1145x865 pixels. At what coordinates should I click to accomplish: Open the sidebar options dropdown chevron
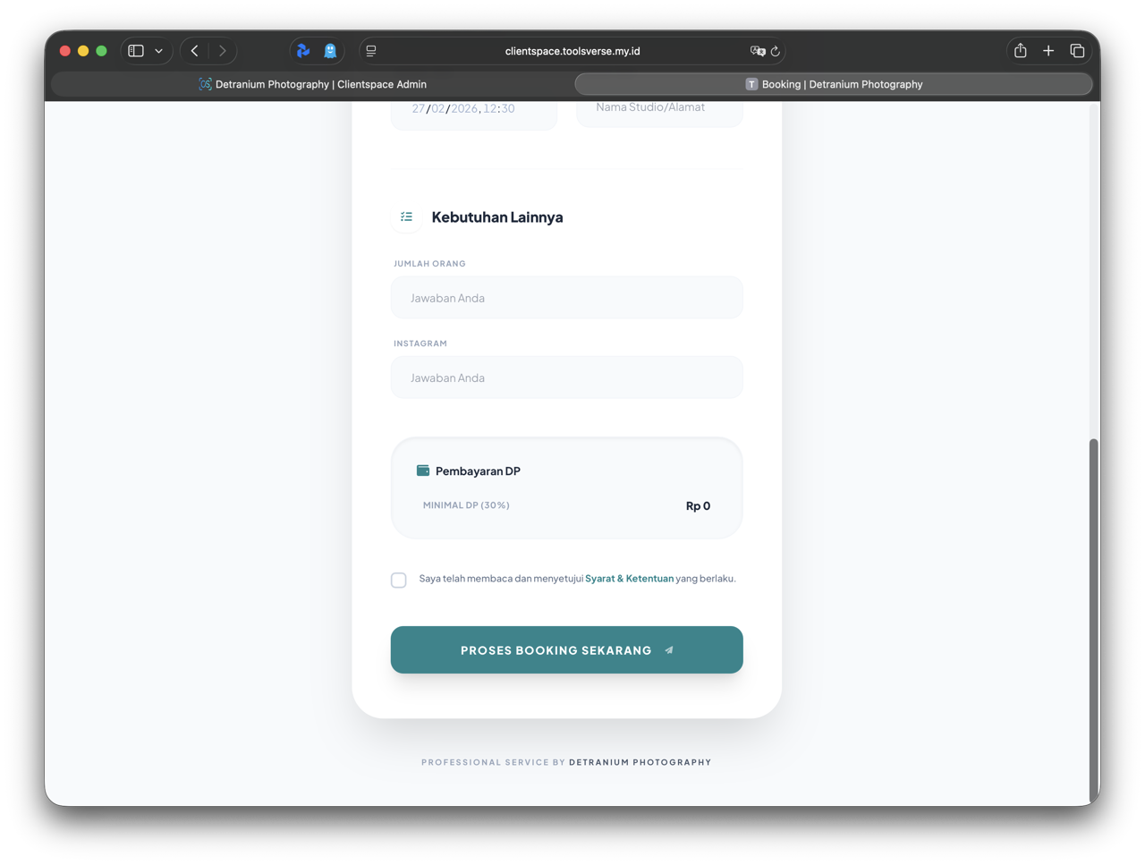pos(159,51)
